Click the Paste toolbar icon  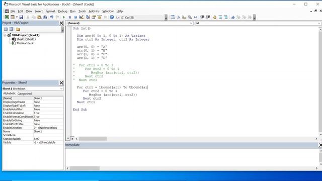pos(39,17)
